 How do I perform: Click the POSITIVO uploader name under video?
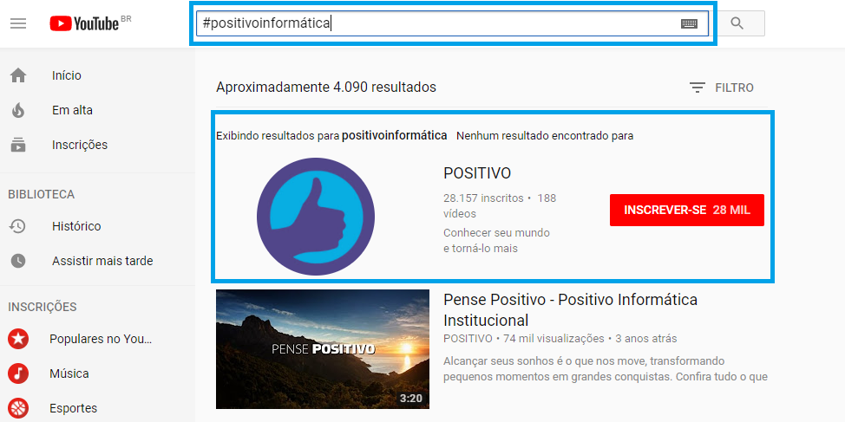[468, 339]
